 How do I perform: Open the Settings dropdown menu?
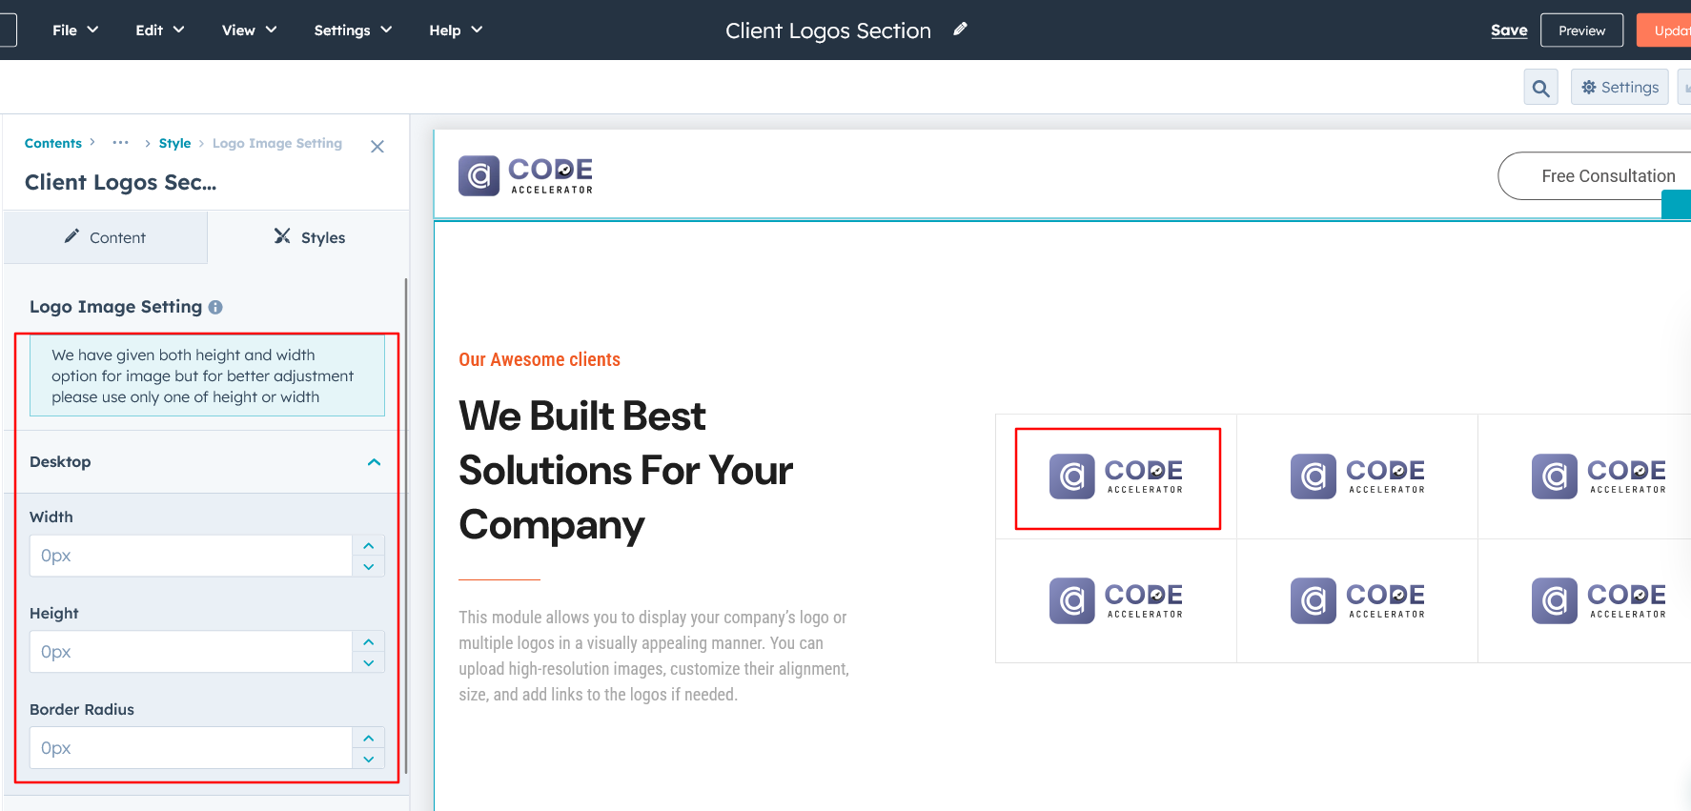point(353,30)
